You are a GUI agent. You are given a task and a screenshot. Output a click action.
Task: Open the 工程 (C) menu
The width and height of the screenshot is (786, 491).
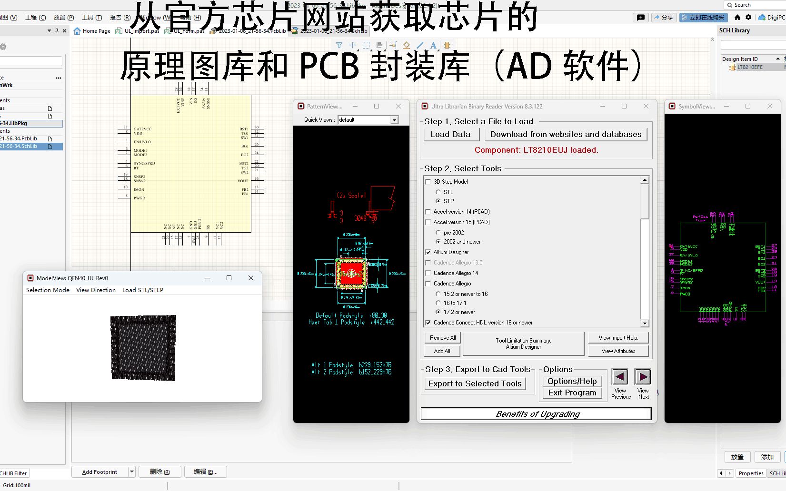36,17
